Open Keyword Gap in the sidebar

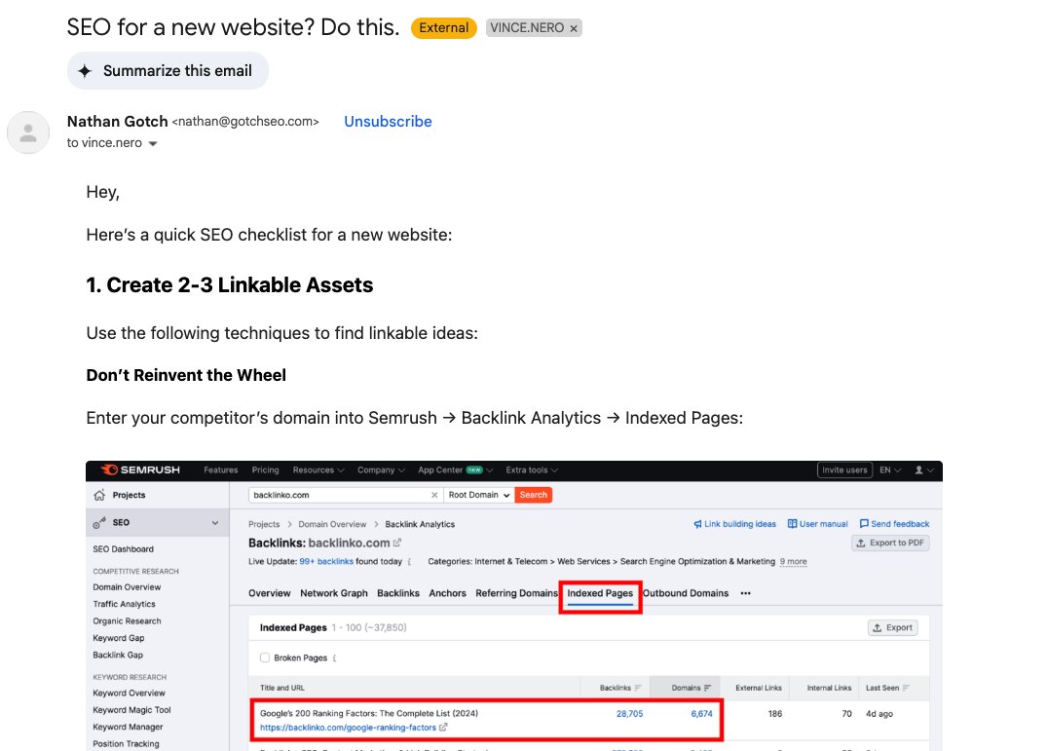pos(119,637)
